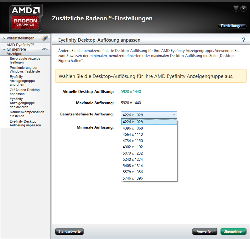Click the current resolution value 5920 x 1440 in green
Screen dimensions: 250x239
(x=131, y=92)
